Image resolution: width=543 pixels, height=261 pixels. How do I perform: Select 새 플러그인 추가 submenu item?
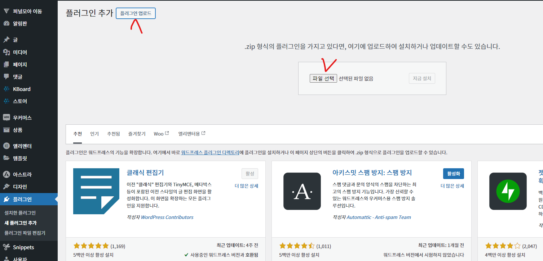(x=21, y=223)
